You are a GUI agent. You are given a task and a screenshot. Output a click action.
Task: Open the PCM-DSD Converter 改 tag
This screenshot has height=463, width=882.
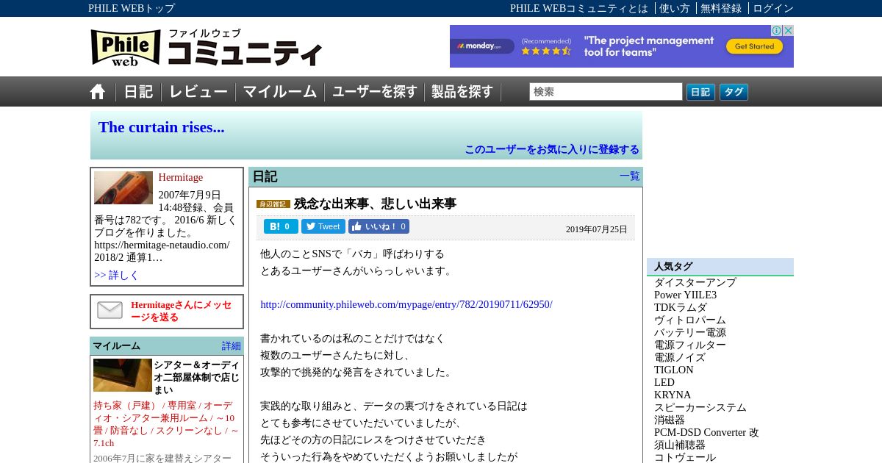coord(706,432)
